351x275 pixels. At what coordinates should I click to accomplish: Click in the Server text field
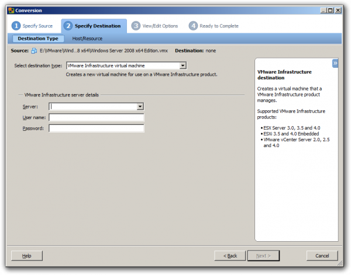pyautogui.click(x=93, y=107)
